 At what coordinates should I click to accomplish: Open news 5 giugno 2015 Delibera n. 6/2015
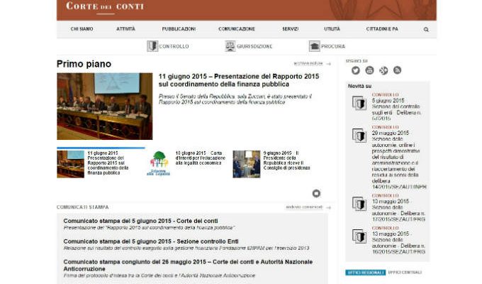(x=396, y=109)
